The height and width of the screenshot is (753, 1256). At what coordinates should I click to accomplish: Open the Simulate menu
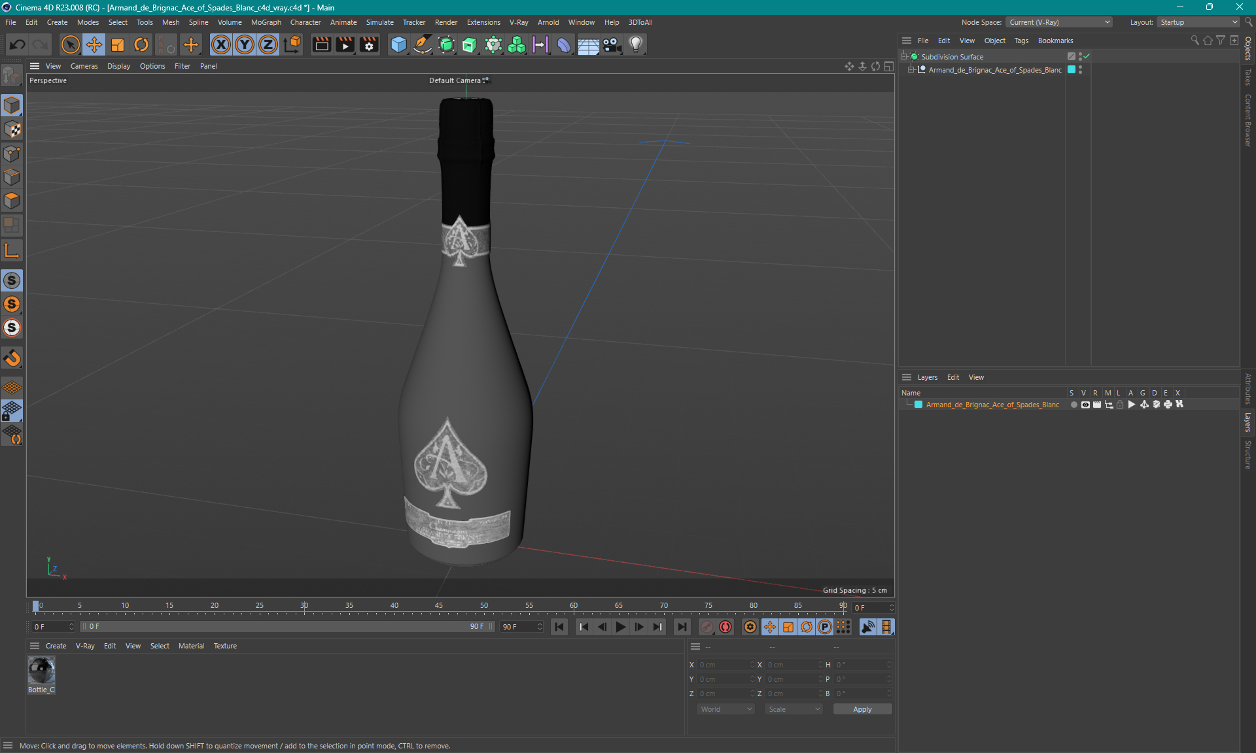tap(379, 22)
